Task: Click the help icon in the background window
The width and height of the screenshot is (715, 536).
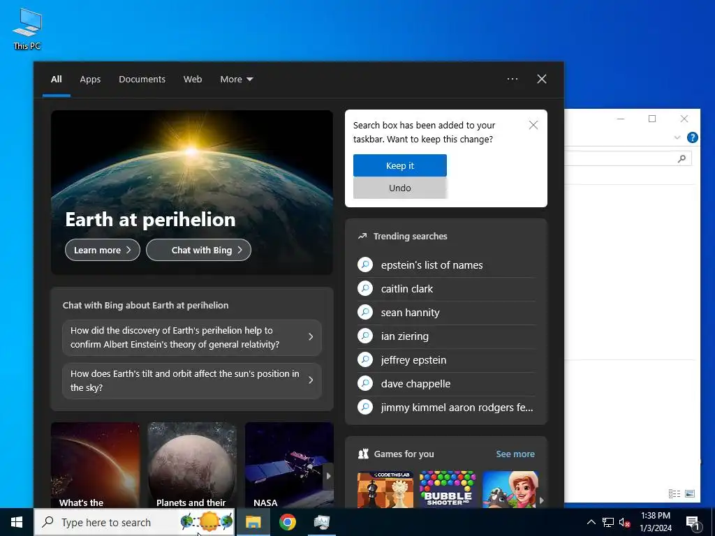Action: [x=692, y=137]
